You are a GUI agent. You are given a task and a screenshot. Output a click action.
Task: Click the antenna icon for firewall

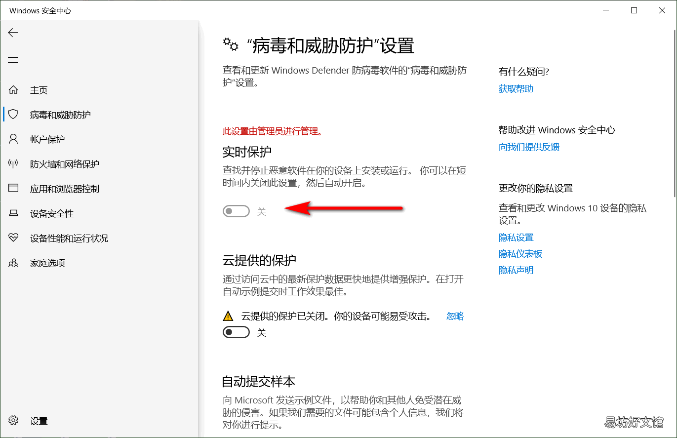click(x=13, y=164)
